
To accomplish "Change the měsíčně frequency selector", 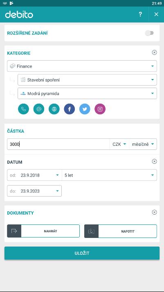I will (x=143, y=144).
